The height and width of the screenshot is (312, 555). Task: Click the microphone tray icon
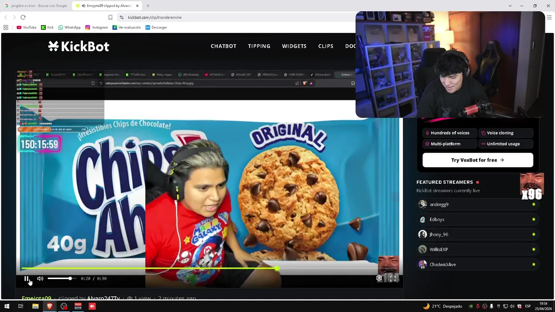pyautogui.click(x=492, y=306)
